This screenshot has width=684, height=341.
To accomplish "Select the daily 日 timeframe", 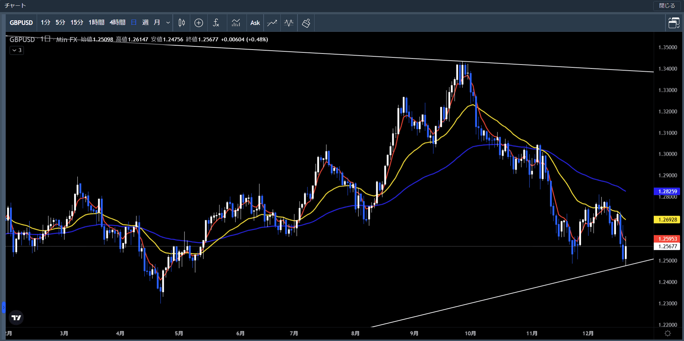I will click(134, 22).
